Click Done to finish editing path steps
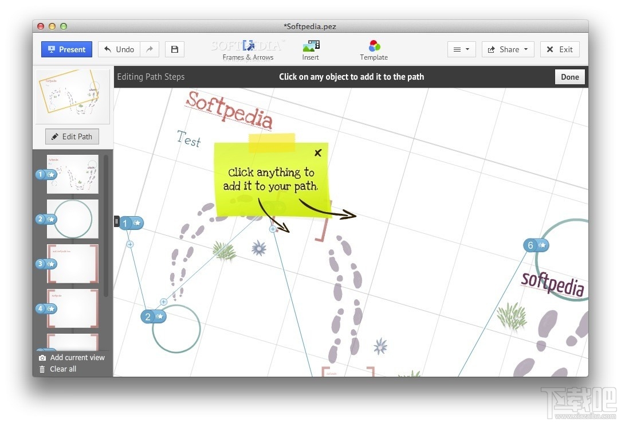The width and height of the screenshot is (621, 422). [569, 76]
